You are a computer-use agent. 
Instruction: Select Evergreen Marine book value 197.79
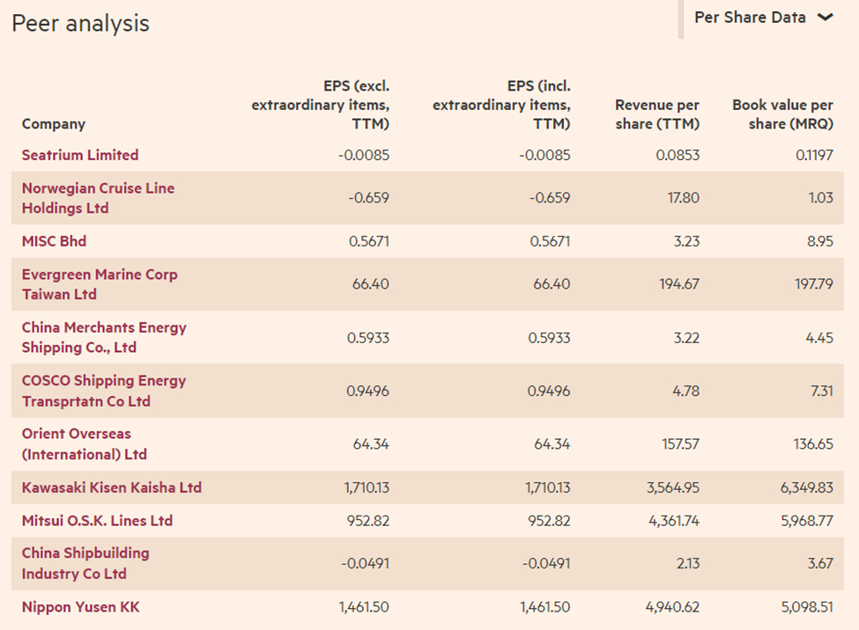(814, 284)
